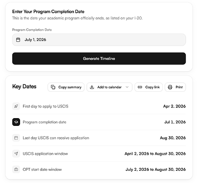Click the briefcase icon beside OPT start date window
Viewport: 197px width, 183px height.
16,169
